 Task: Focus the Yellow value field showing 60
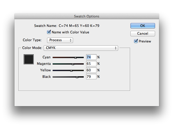pyautogui.click(x=91, y=70)
